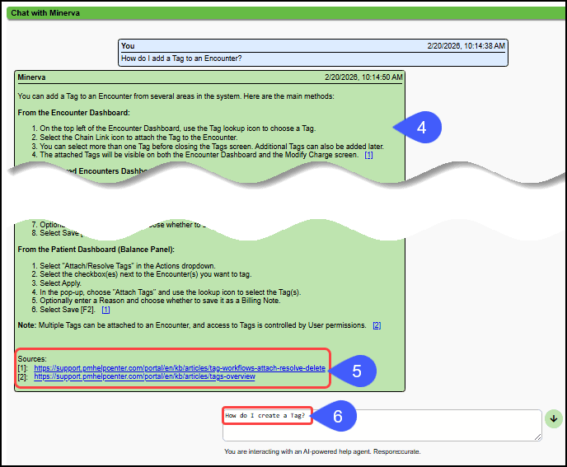
Task: Click the blue callout marker numbered 4
Action: point(420,128)
